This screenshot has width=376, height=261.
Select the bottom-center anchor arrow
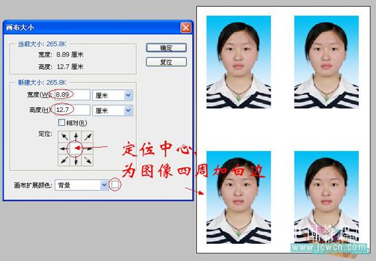(x=76, y=160)
